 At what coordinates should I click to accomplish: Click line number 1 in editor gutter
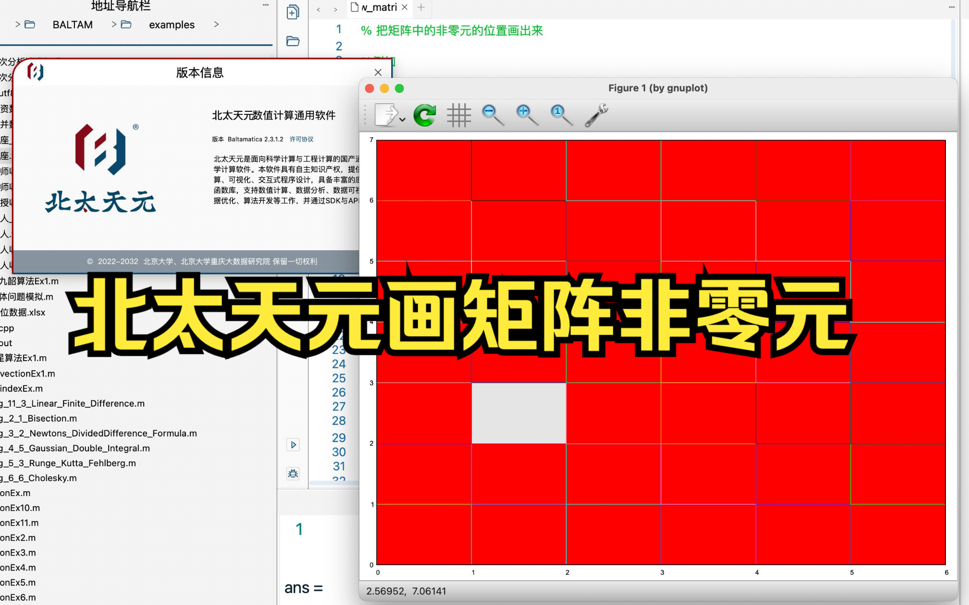coord(339,29)
